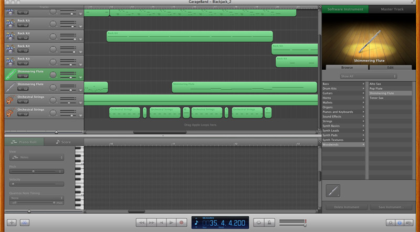Solo the Orchestral Strings track just below the flutes
Viewport: 420px width, 232px height.
[26, 101]
